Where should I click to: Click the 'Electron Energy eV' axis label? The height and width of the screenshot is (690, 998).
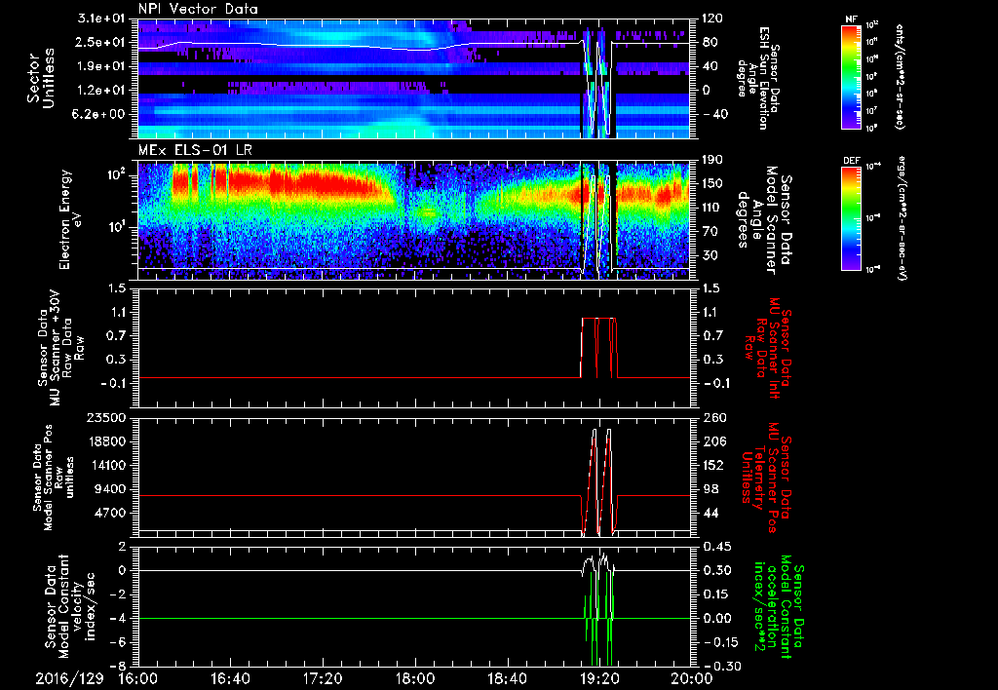[71, 219]
